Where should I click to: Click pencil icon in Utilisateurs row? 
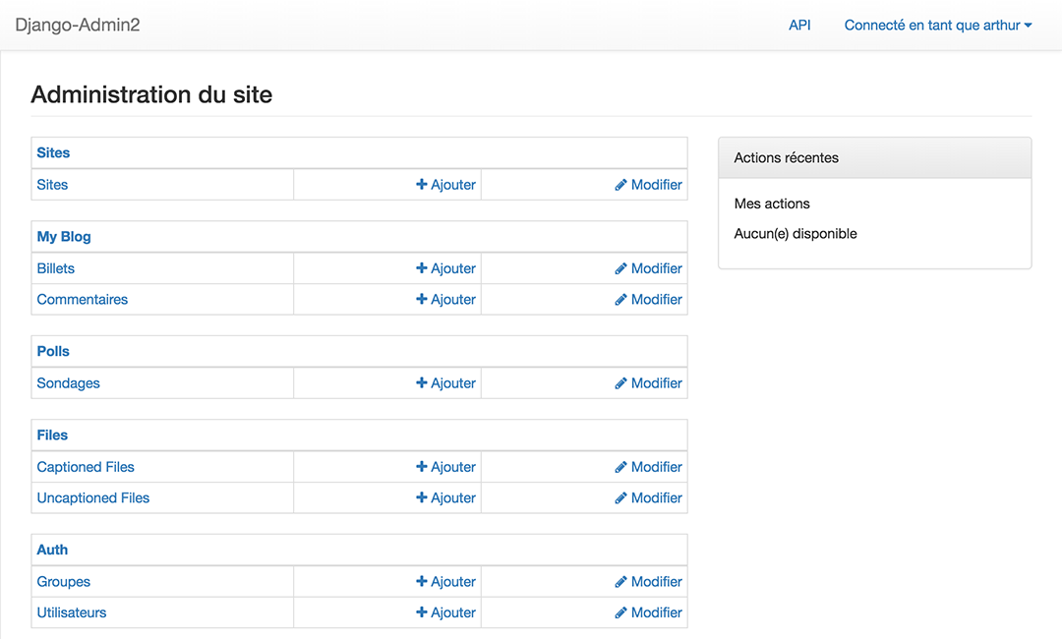point(621,613)
